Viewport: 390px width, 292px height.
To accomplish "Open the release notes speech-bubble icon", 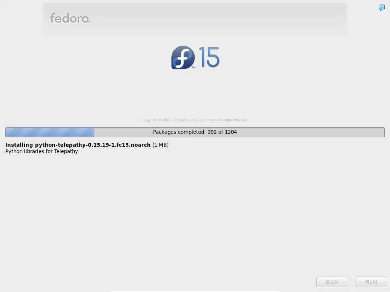I will coord(382,8).
